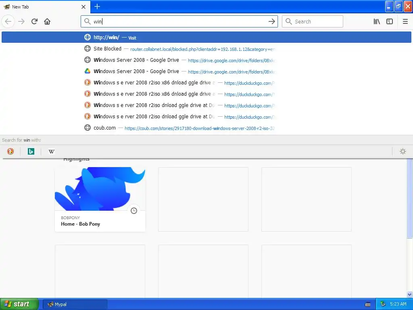Click the address bar magnifier icon

[87, 21]
